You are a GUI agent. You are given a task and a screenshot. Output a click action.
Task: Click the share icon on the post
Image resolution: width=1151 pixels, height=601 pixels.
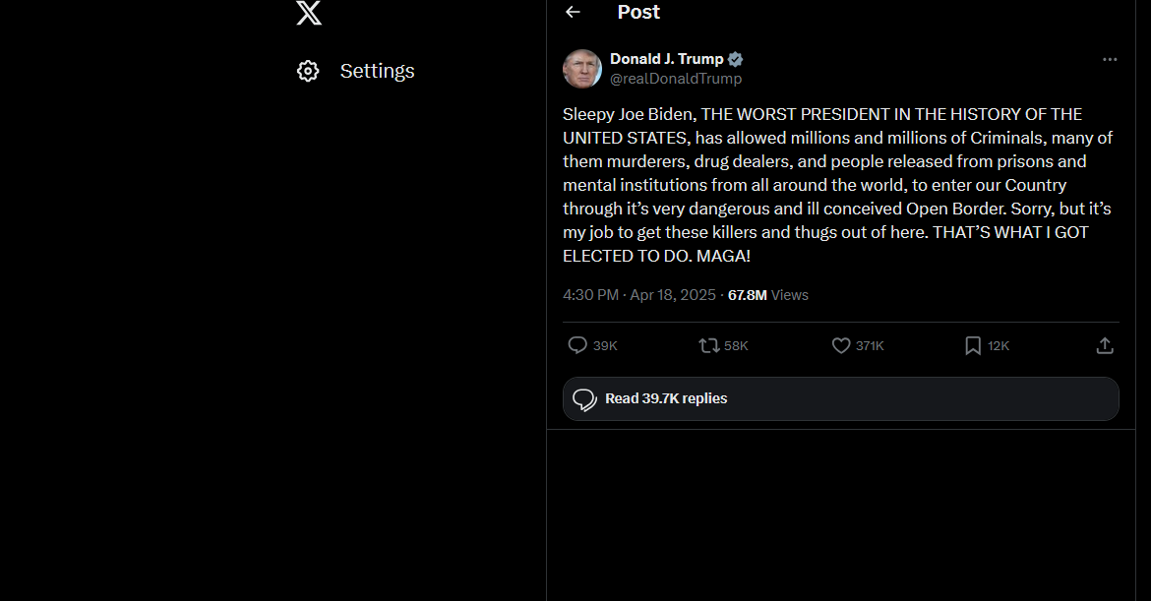pos(1104,345)
